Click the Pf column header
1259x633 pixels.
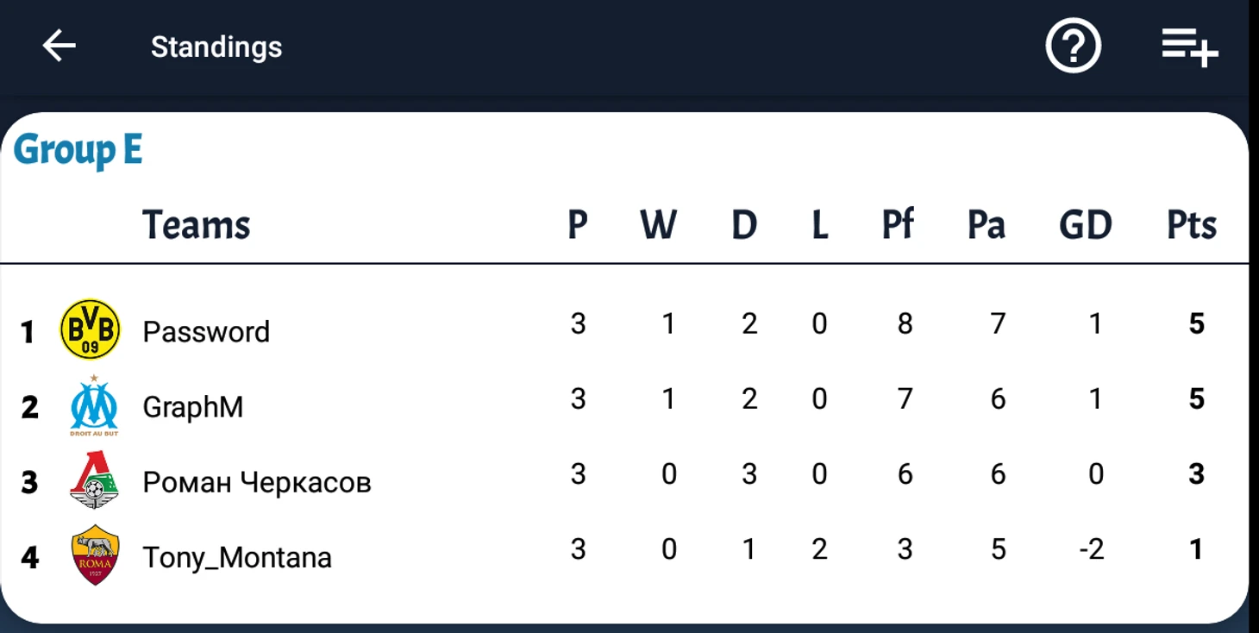(898, 225)
